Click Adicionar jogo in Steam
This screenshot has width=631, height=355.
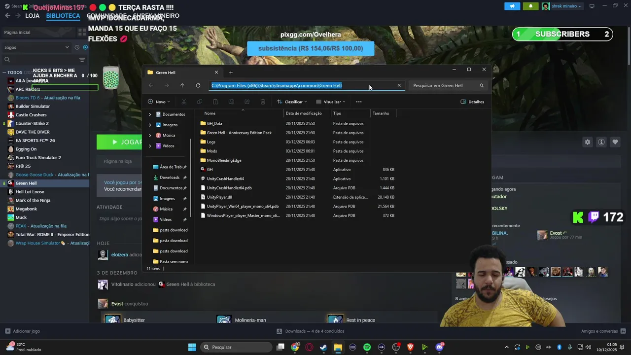pyautogui.click(x=22, y=331)
